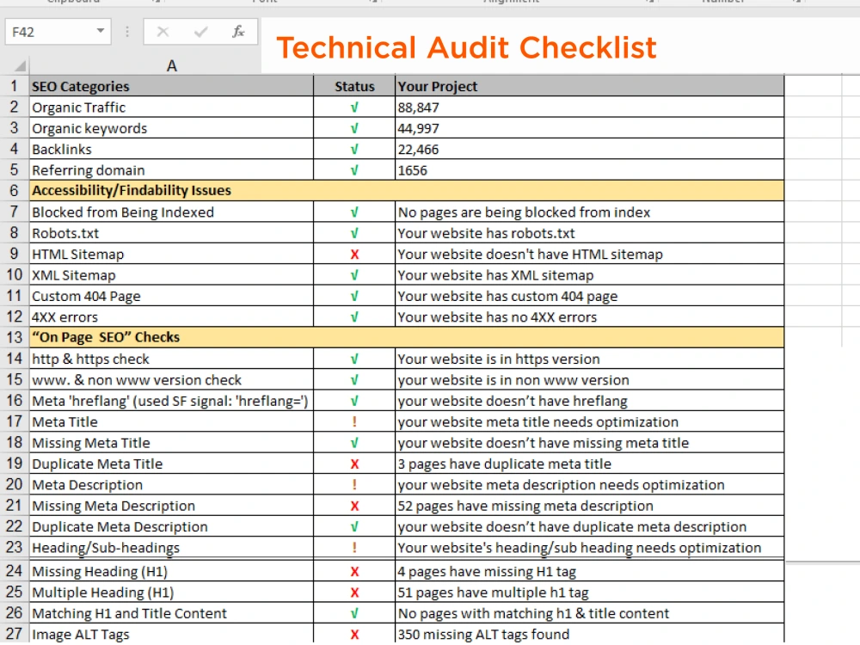This screenshot has height=645, width=860.
Task: Select 'your website is in non www version' cell
Action: [x=590, y=379]
